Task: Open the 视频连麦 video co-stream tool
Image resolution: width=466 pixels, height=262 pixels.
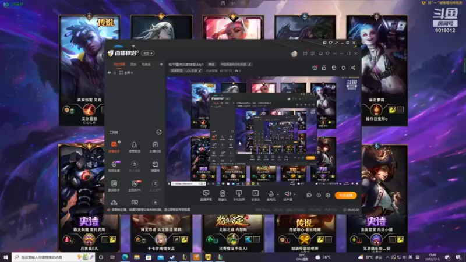Action: (x=114, y=167)
